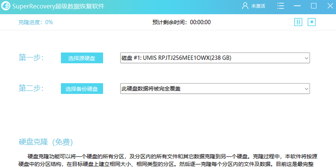
Task: Click the 选择源硬盘 button
Action: pos(82,58)
